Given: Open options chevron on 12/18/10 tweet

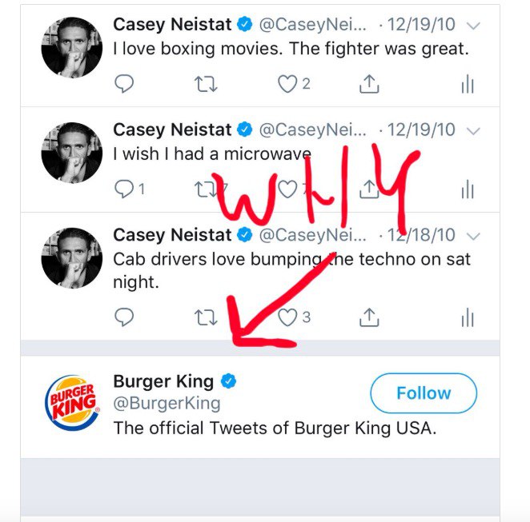Looking at the screenshot, I should click(x=473, y=236).
